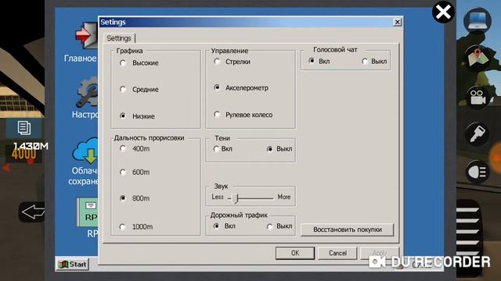The width and height of the screenshot is (501, 281).
Task: Switch the view with the video camera icon
Action: (478, 98)
